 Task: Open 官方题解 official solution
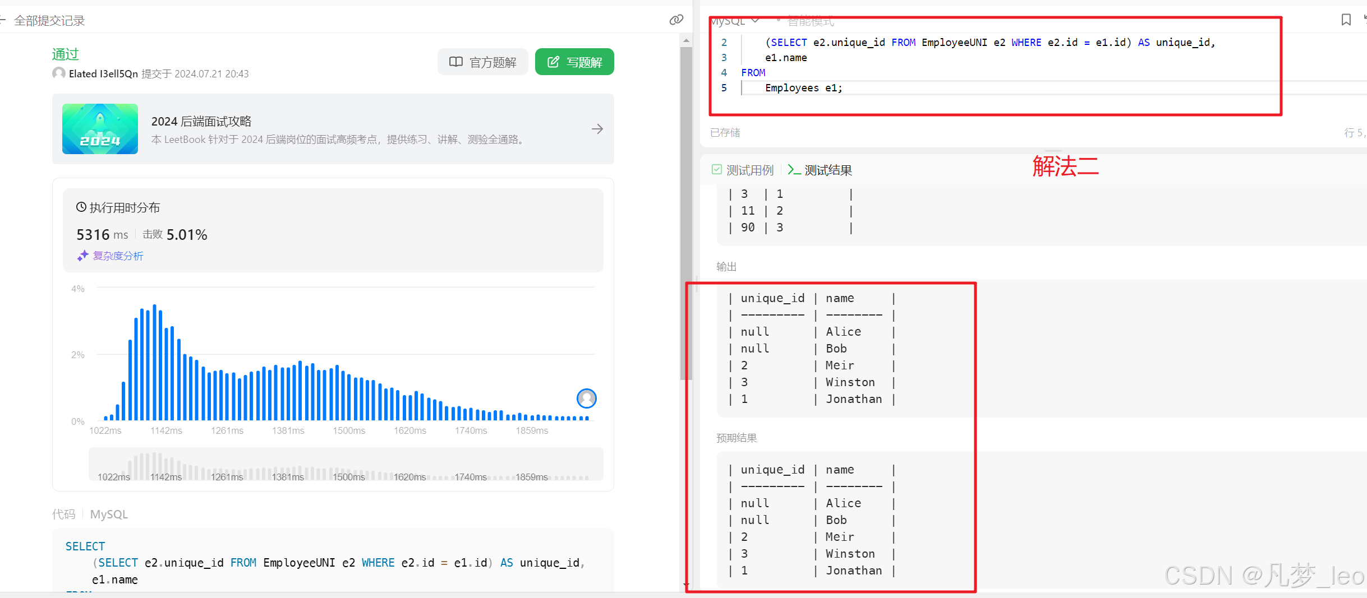482,62
